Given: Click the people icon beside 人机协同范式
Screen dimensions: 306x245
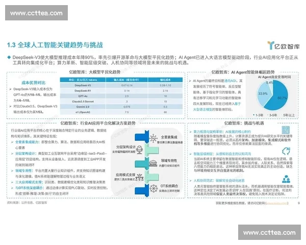Looking at the screenshot, I should tap(286, 179).
